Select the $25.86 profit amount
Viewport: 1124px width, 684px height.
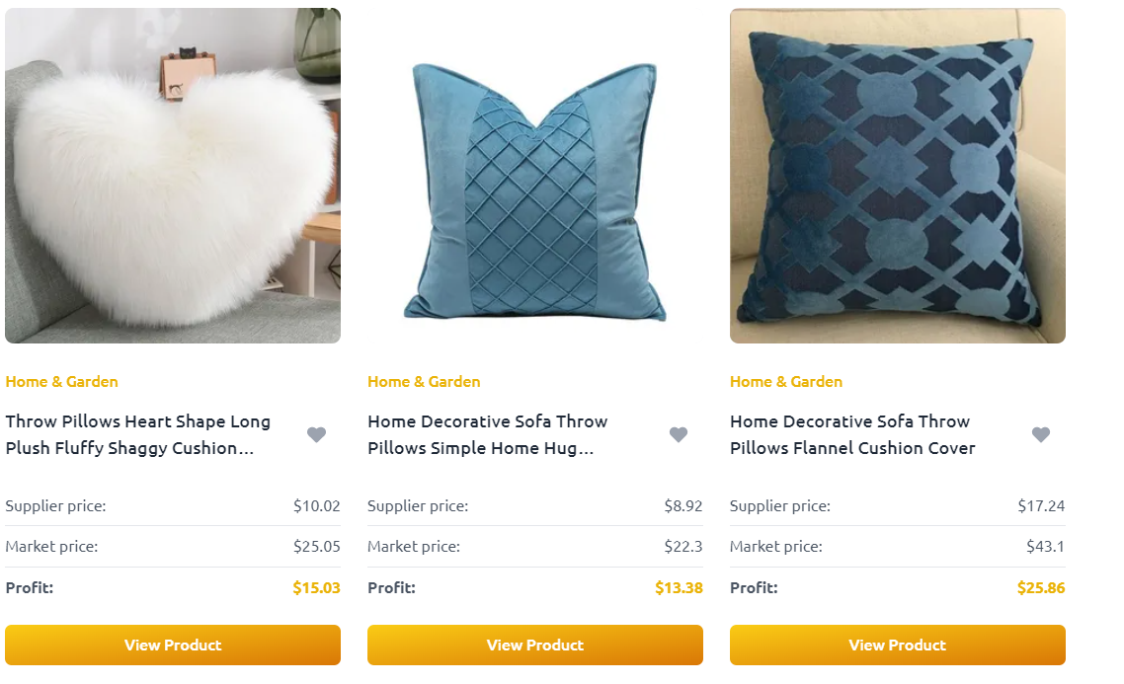[1041, 588]
